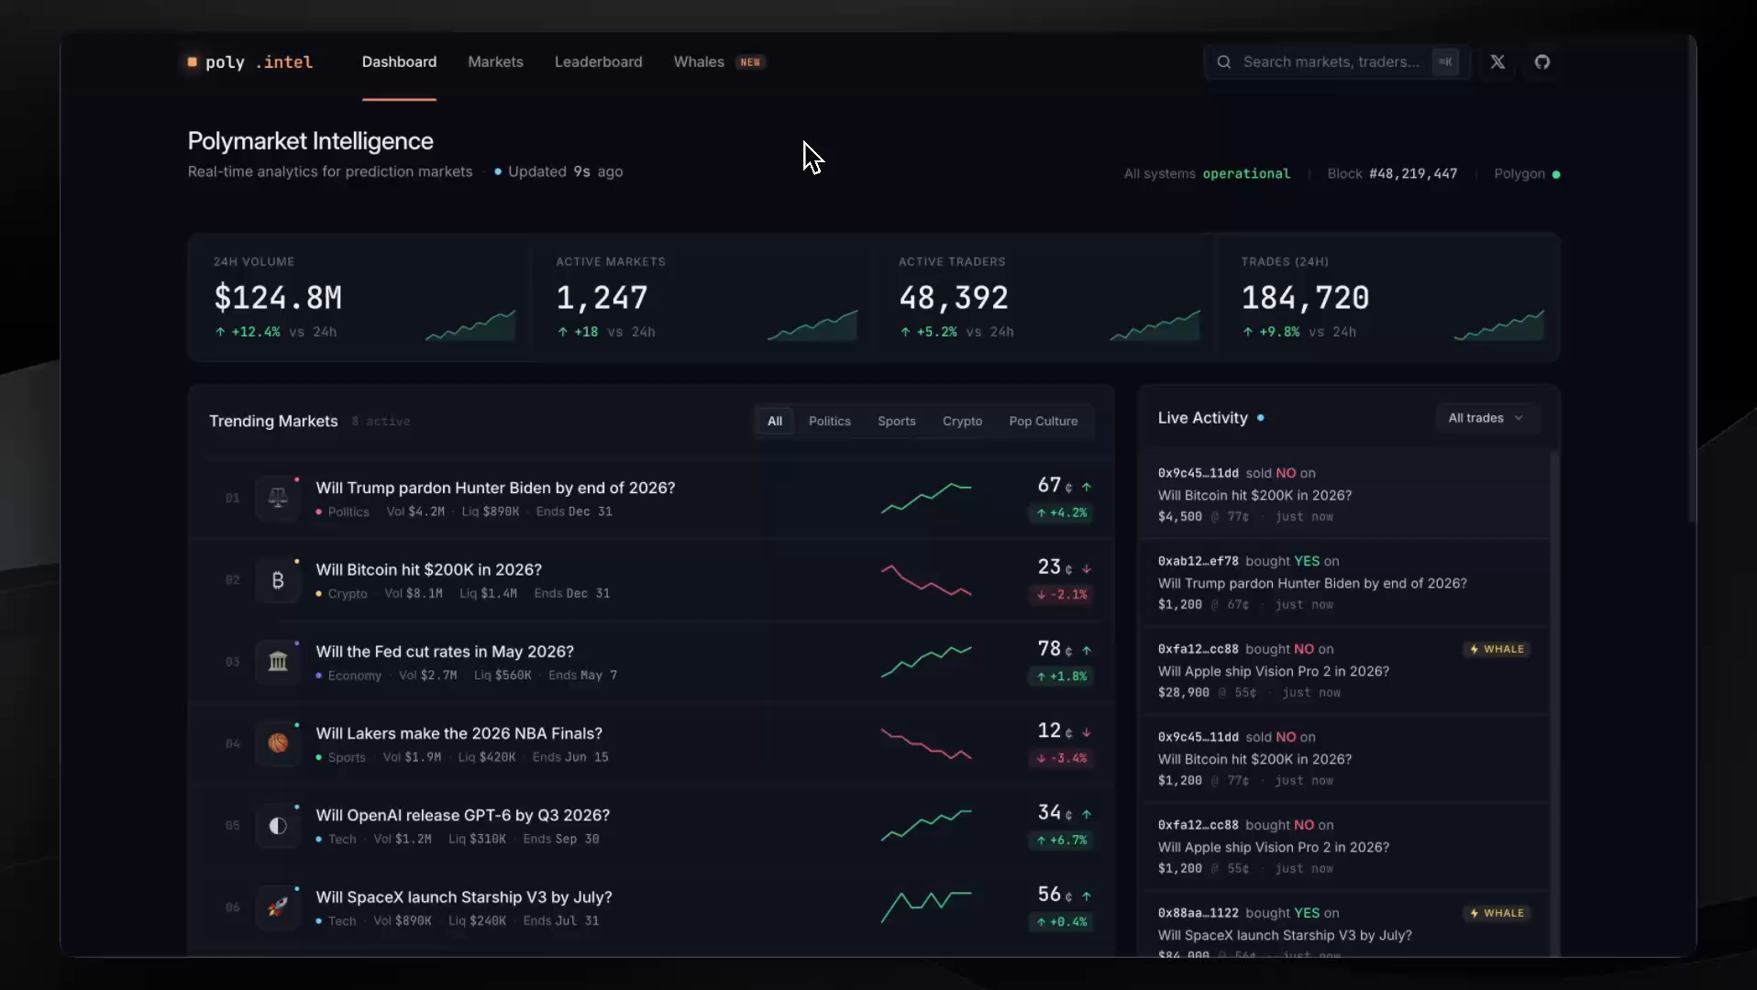Click the red trend chart for Lakers market
The image size is (1757, 990).
pos(926,743)
